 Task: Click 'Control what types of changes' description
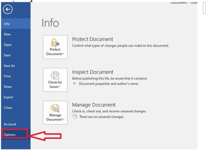[120, 46]
